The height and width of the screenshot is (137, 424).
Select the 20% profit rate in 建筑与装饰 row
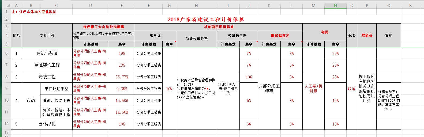pos(336,53)
